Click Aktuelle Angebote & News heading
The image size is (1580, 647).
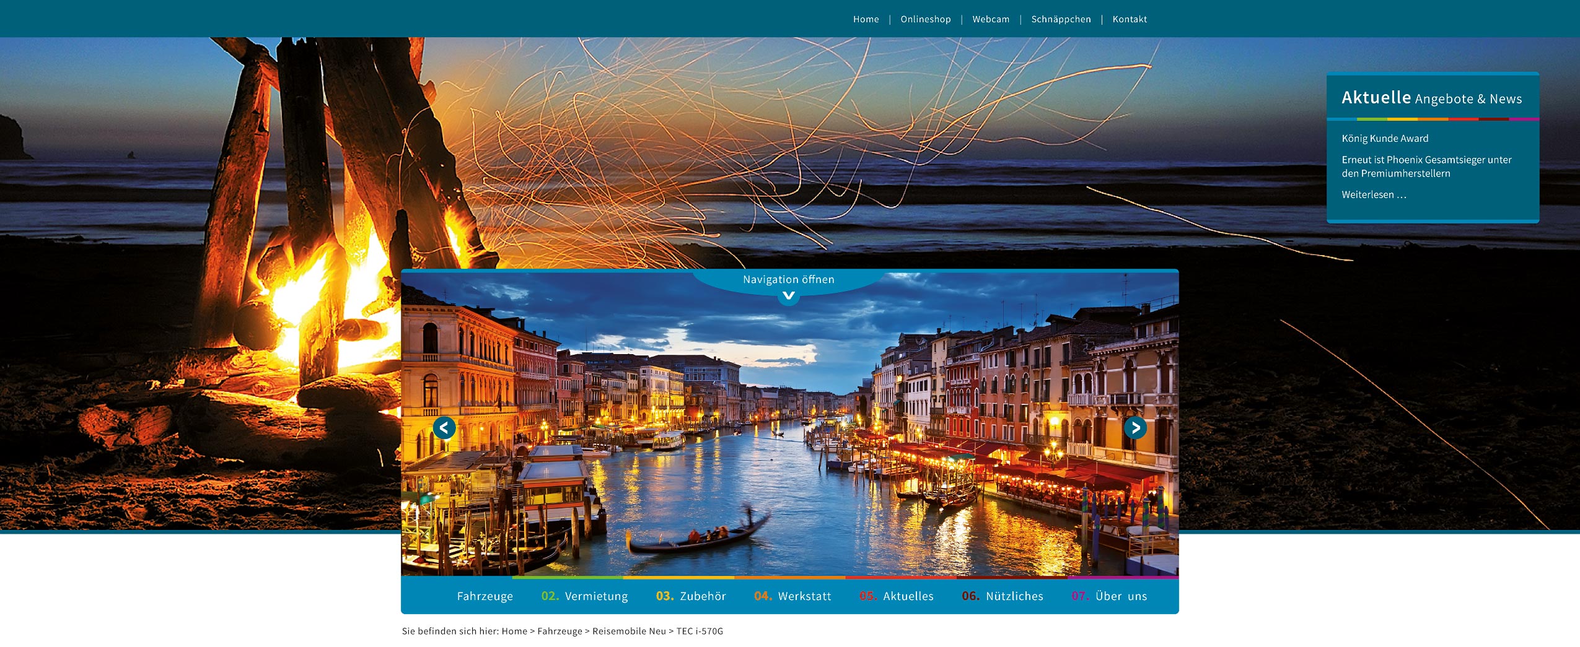(x=1431, y=98)
